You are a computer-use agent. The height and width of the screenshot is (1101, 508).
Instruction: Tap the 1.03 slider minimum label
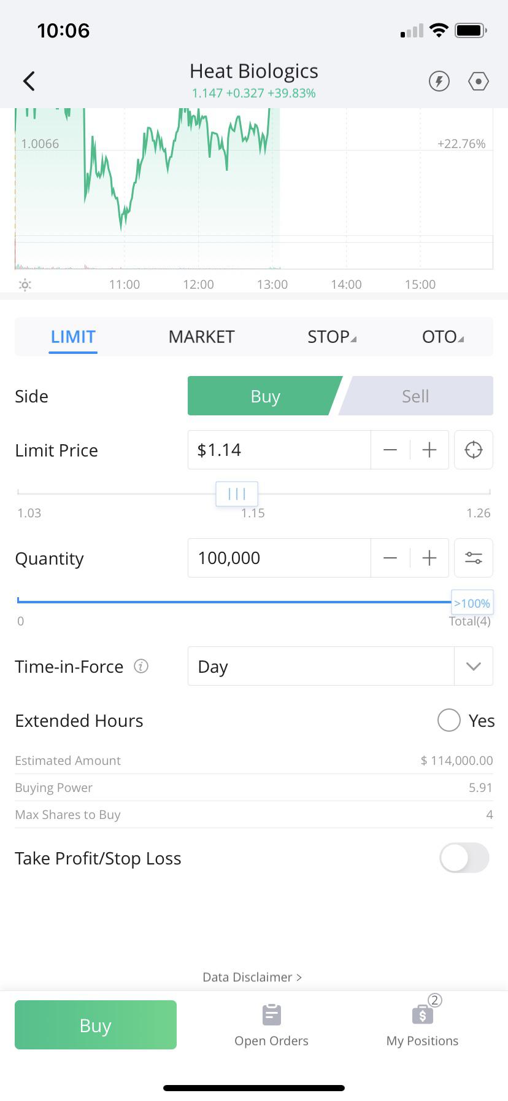pos(29,513)
